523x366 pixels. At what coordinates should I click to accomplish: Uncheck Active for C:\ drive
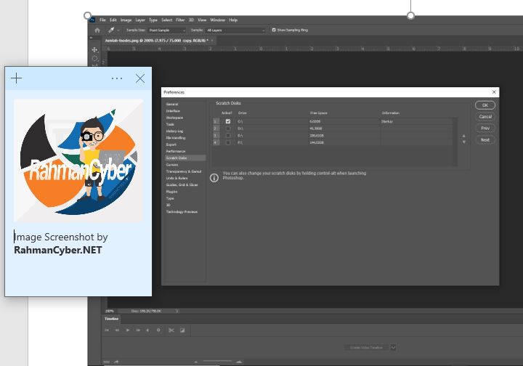(228, 121)
